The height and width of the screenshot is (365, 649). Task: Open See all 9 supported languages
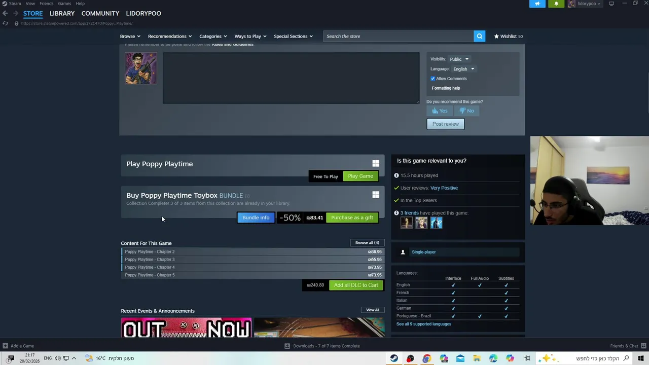pos(424,324)
